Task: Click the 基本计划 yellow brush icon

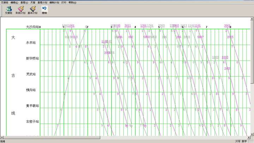Action: click(x=32, y=10)
